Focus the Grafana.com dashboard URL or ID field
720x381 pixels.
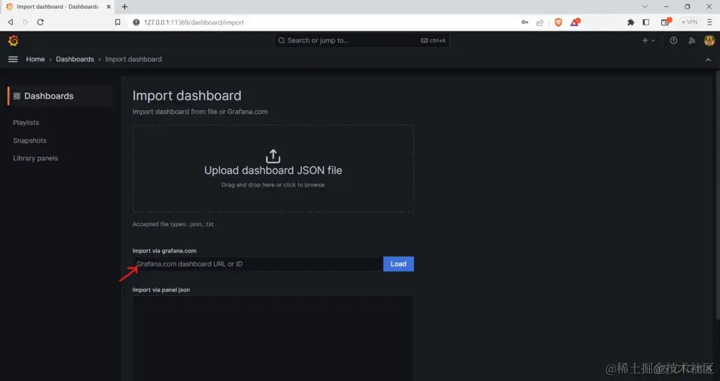[x=258, y=264]
